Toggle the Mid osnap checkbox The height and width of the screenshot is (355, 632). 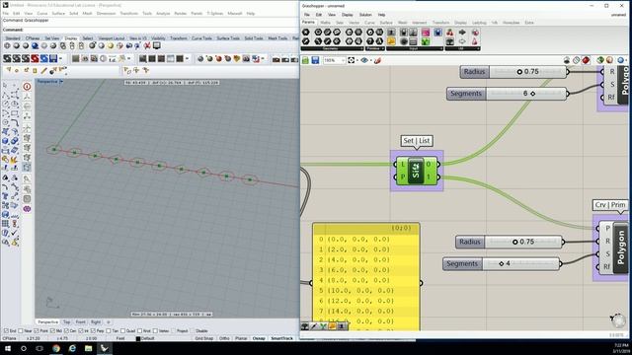(x=53, y=331)
